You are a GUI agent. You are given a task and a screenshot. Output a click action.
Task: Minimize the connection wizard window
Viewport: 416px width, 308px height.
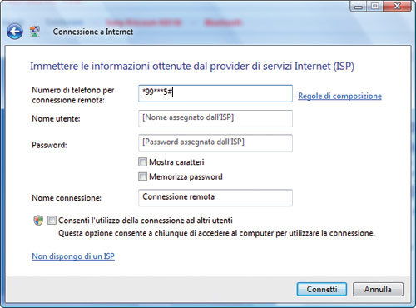(x=359, y=7)
